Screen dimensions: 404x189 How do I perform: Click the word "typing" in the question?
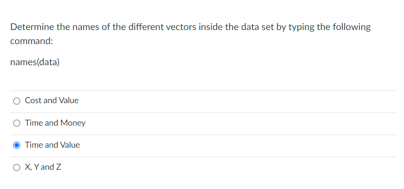299,27
